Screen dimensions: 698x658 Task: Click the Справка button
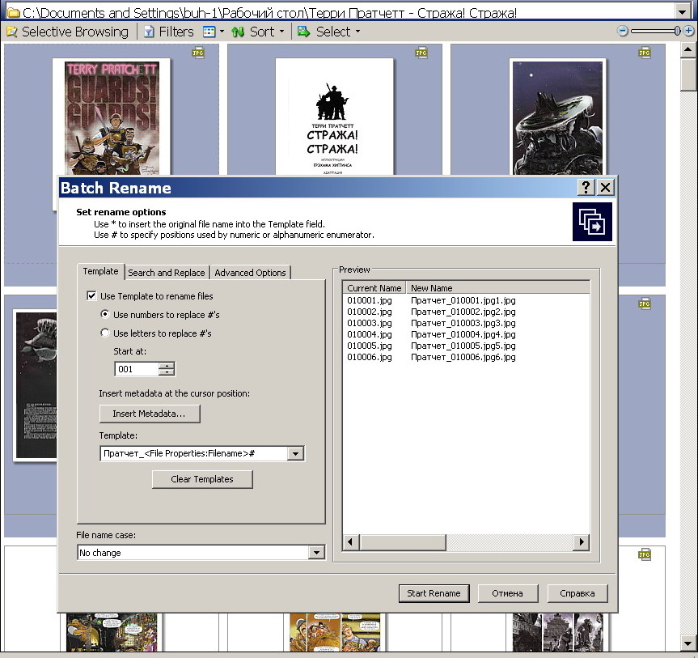click(x=577, y=593)
